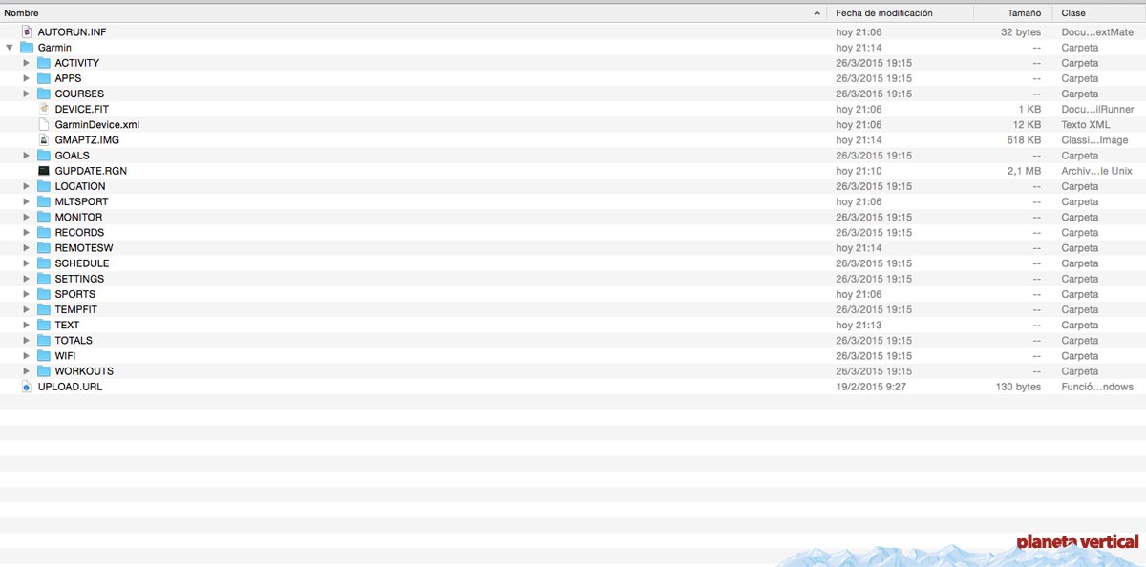Image resolution: width=1146 pixels, height=567 pixels.
Task: Click the 618 KB size value
Action: click(x=1024, y=140)
